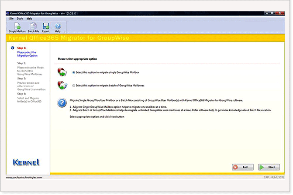Click the blue question mark info icon
This screenshot has height=195, width=293.
pos(62,103)
